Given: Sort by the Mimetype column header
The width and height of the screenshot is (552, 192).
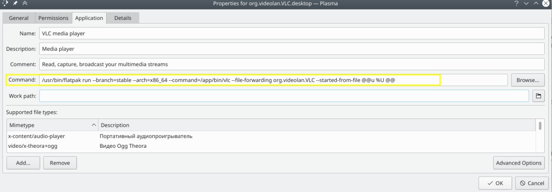Looking at the screenshot, I should tap(52, 125).
